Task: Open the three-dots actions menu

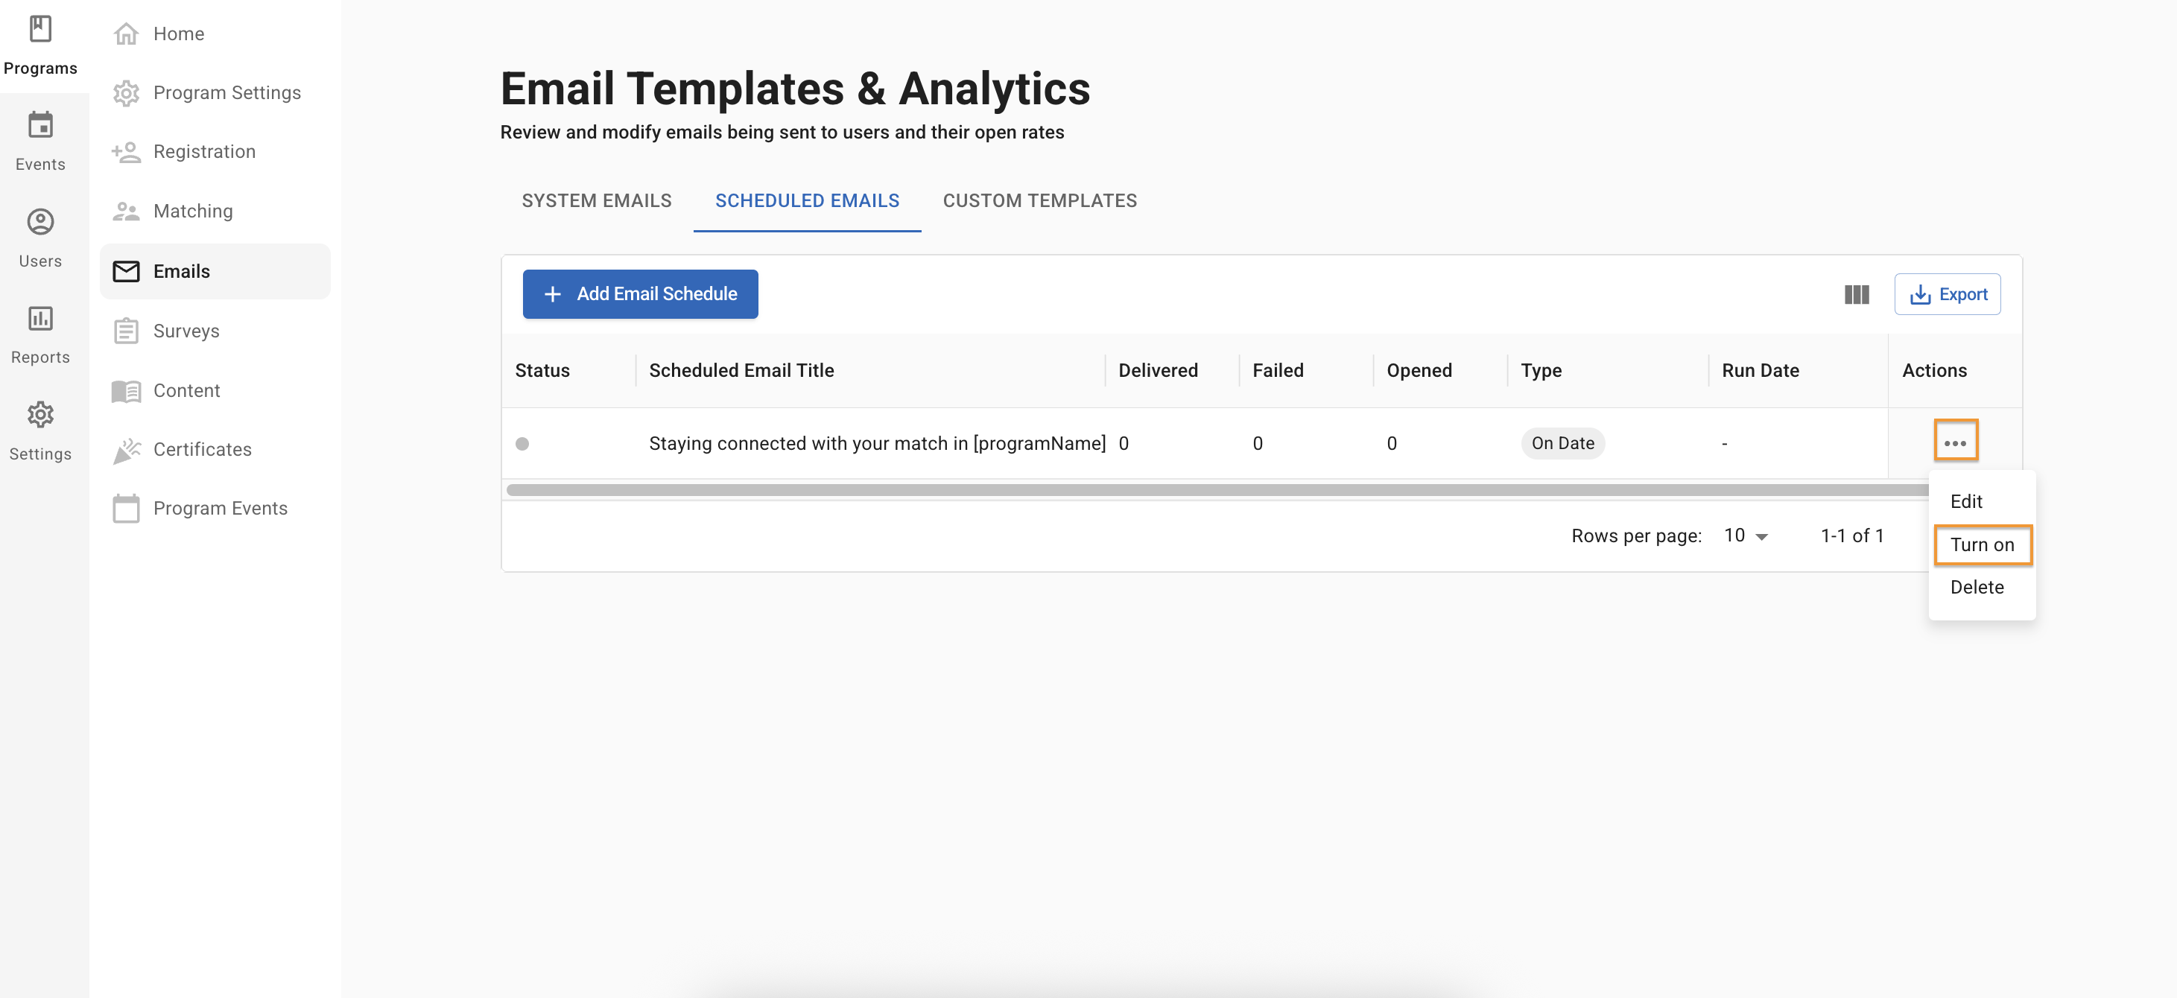Action: [1955, 443]
